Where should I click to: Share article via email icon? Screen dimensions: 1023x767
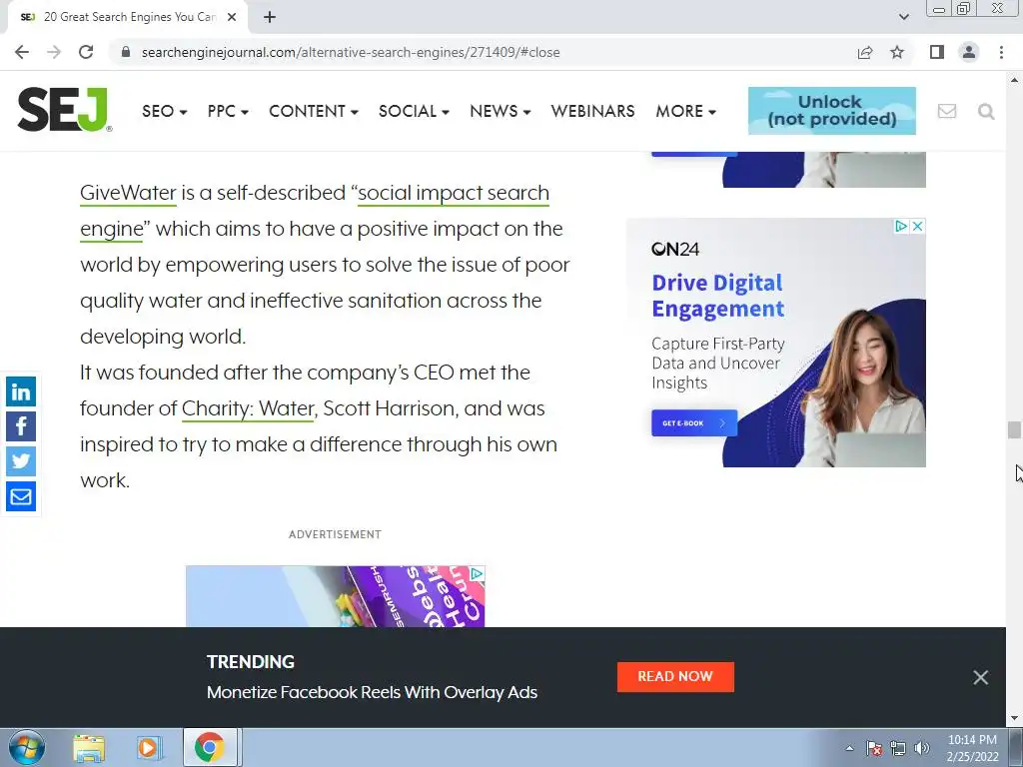coord(21,496)
